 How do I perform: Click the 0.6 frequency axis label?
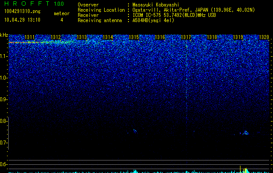(x=3, y=164)
